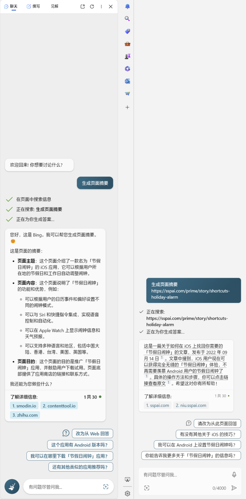The image size is (246, 499).
Task: Open the search sidebar icon
Action: (x=127, y=19)
